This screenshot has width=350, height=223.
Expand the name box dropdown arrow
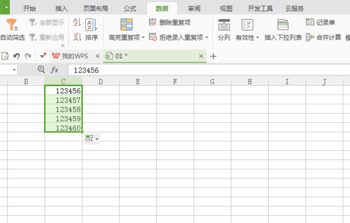[x=14, y=70]
